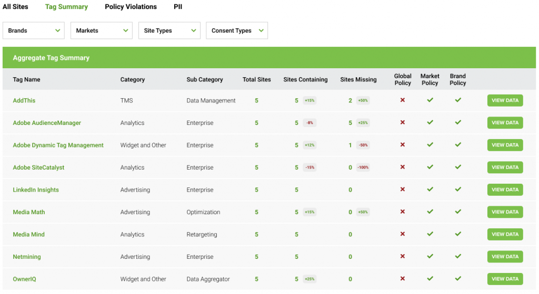Click Adobe SiteCatalyst Global Policy X icon

click(x=403, y=167)
